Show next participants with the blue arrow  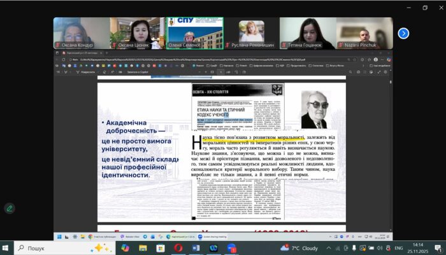coord(403,33)
